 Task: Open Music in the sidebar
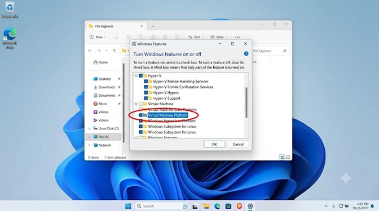(x=100, y=104)
